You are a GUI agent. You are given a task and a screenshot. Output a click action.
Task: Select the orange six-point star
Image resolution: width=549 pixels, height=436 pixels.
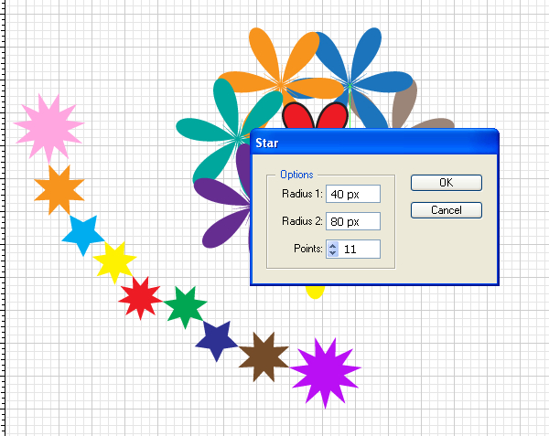(x=59, y=190)
